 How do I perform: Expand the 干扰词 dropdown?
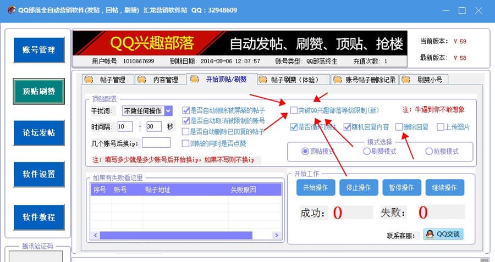169,110
